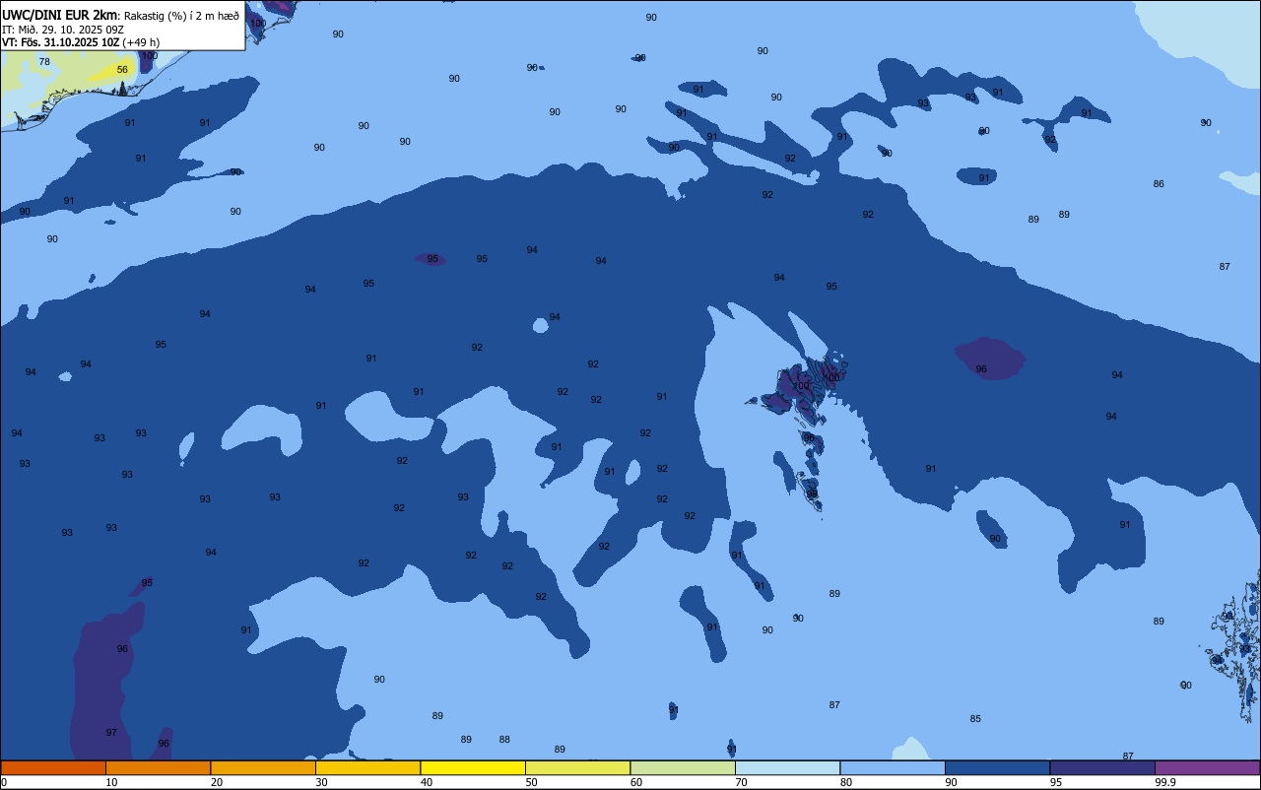Click the 10–20 orange legend swatch
Image resolution: width=1261 pixels, height=790 pixels.
(x=158, y=767)
